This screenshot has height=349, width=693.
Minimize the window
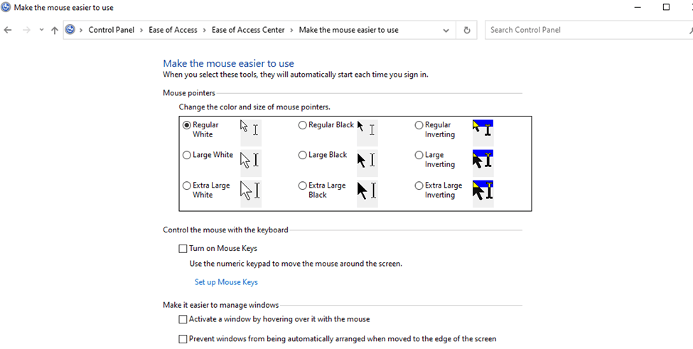click(x=638, y=7)
